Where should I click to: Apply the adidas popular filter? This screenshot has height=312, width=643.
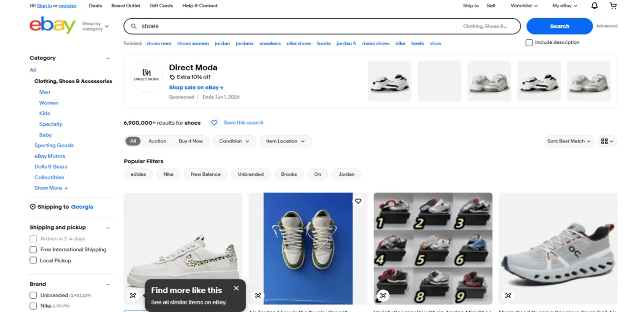coord(138,174)
